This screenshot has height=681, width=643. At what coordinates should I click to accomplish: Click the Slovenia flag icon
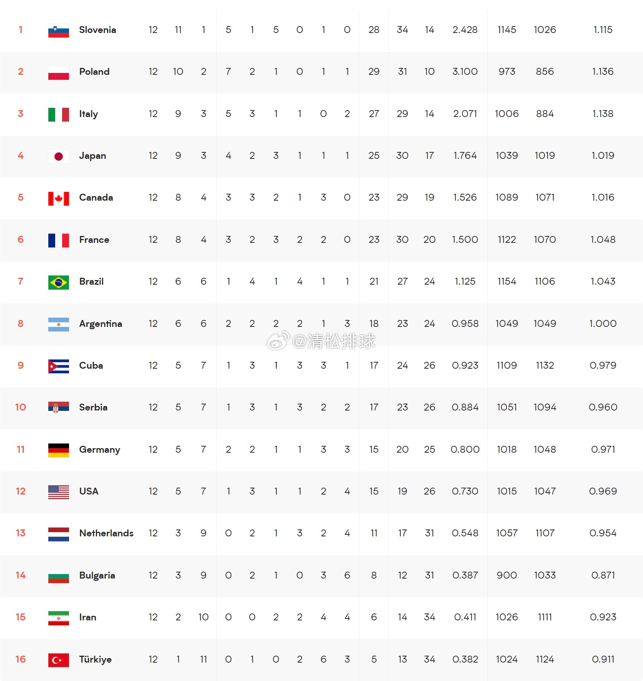59,30
